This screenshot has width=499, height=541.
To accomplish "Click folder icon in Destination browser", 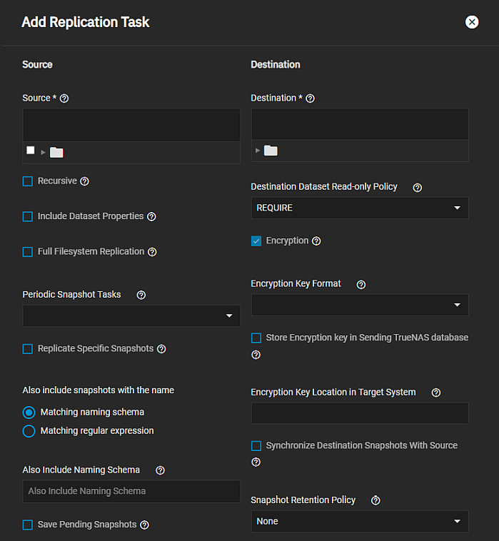I will tap(271, 151).
